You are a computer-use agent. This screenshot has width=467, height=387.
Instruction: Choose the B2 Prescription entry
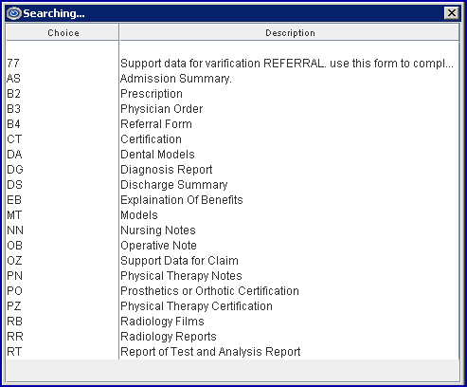click(233, 94)
